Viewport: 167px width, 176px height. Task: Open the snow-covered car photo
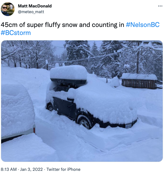coord(82,101)
